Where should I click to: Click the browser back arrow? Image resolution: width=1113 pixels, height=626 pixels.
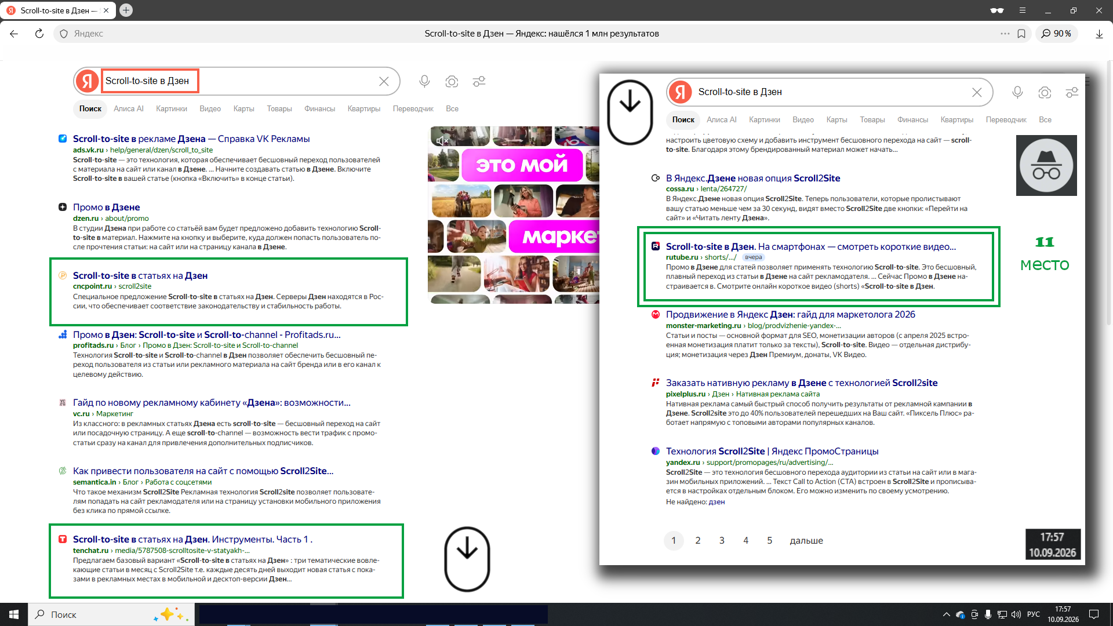(x=14, y=34)
